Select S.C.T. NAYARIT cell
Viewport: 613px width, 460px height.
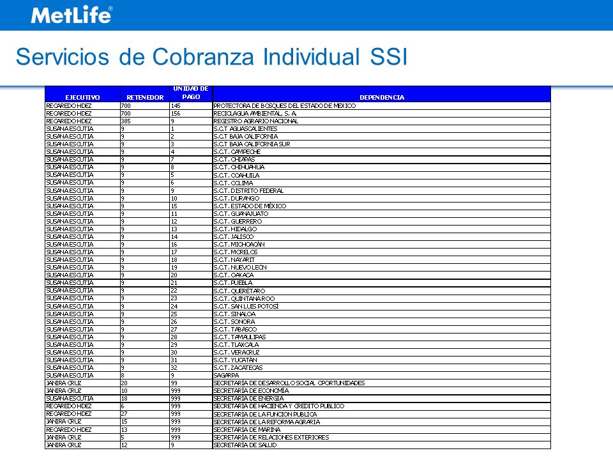382,260
